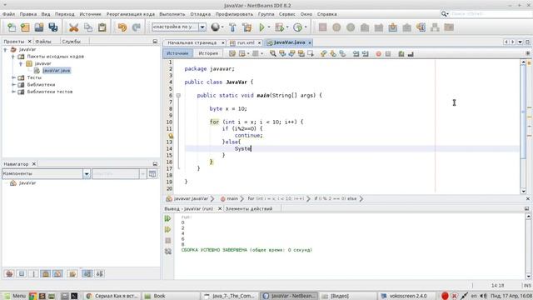
Task: Switch editor to Source view toggle
Action: [177, 53]
